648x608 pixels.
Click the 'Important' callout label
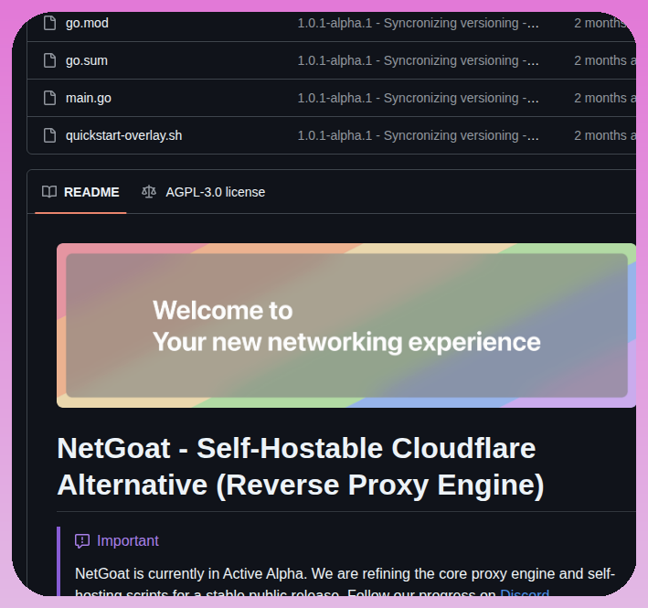click(128, 540)
